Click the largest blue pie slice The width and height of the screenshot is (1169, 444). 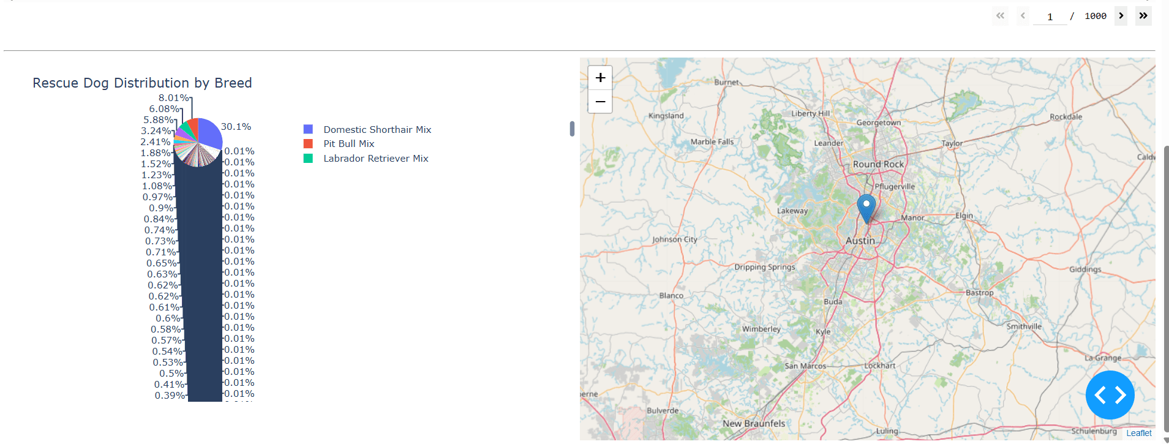pos(211,132)
